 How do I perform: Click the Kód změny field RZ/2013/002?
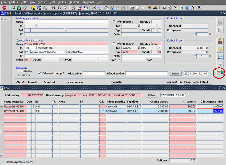click(32, 95)
